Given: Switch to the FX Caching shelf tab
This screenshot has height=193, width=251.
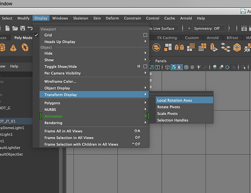Looking at the screenshot, I should point(167,38).
